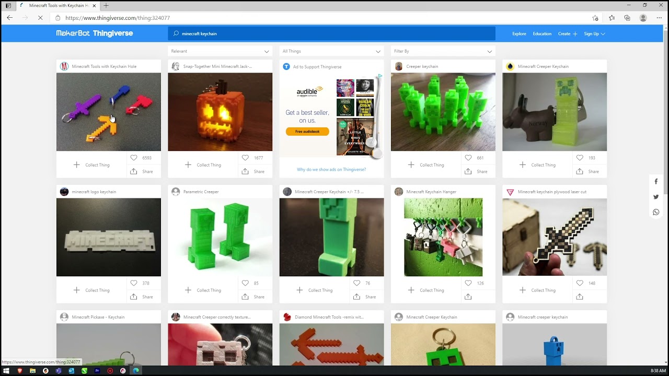Image resolution: width=669 pixels, height=376 pixels.
Task: Click heart icon on Creeper keychain card
Action: tap(468, 158)
